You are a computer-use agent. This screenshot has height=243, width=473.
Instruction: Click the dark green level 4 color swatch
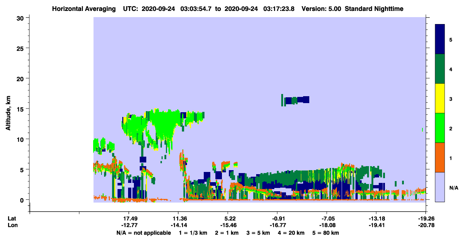tap(440, 69)
